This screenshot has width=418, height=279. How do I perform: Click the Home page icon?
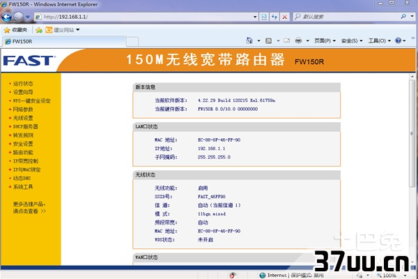coord(249,40)
